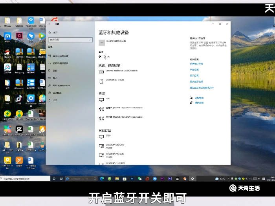Viewport: 275px width, 206px height.
Task: Select USB Optical Mouse device
Action: point(115,80)
